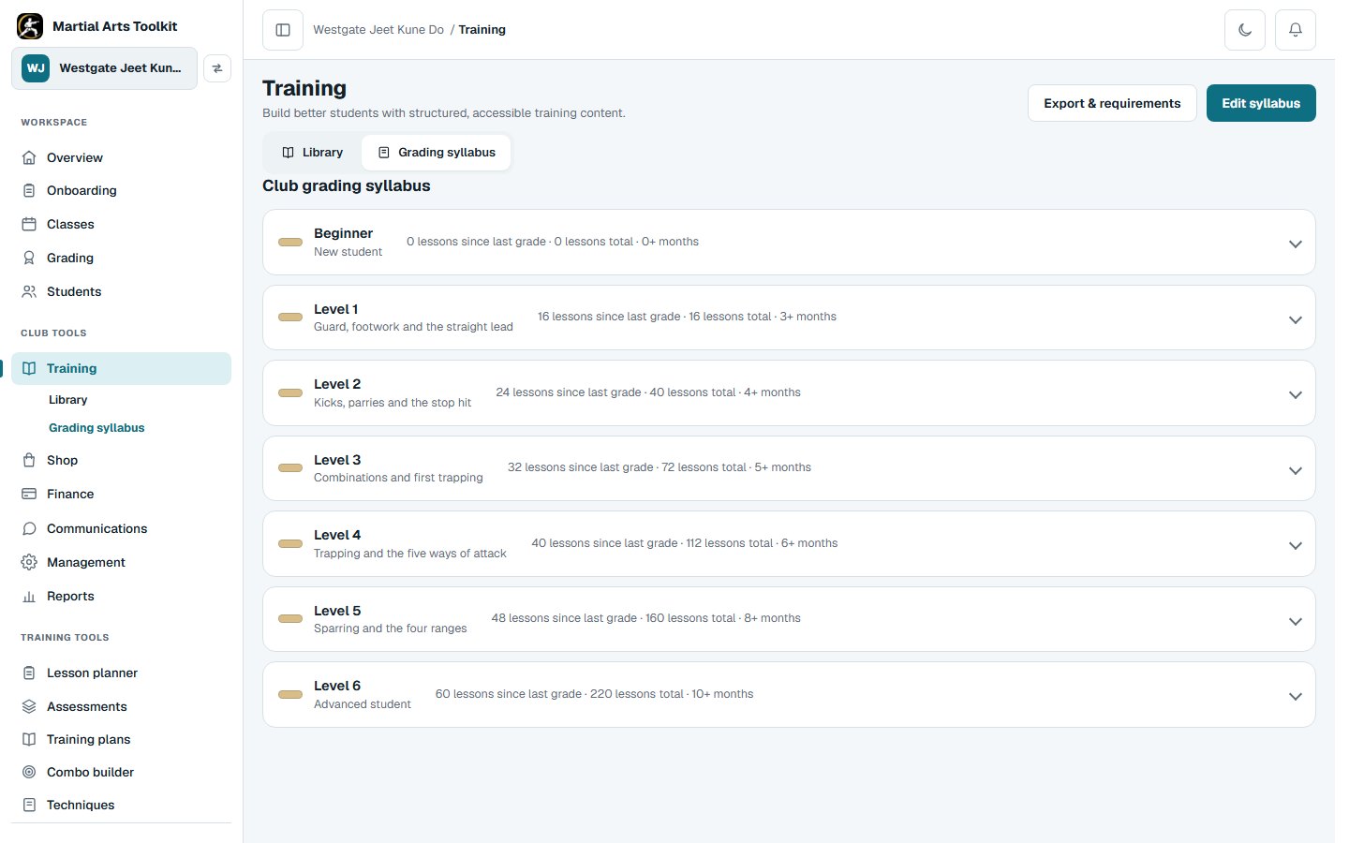Image resolution: width=1349 pixels, height=843 pixels.
Task: Open Combo builder target icon
Action: click(29, 772)
